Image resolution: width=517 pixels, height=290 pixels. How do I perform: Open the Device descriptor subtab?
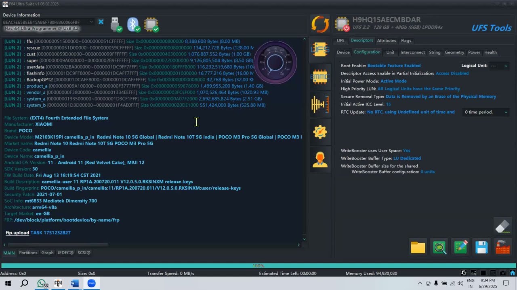[343, 52]
